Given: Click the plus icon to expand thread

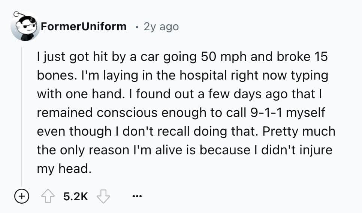Looking at the screenshot, I should coord(22,196).
